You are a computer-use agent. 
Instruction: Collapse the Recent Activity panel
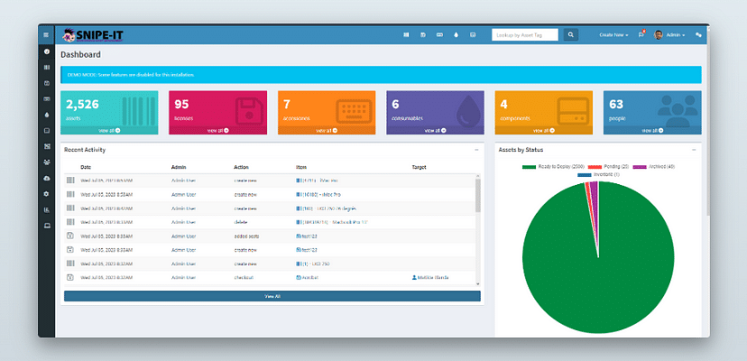point(476,149)
